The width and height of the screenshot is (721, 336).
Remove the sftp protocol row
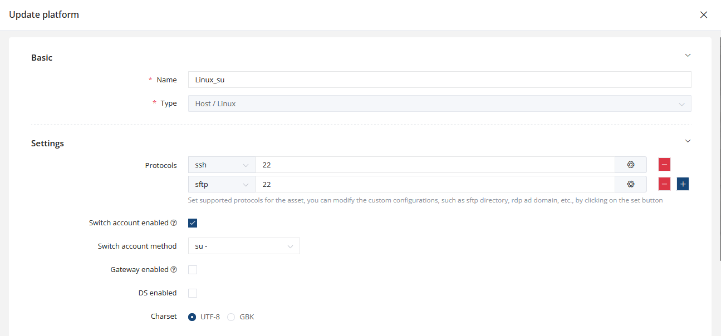pyautogui.click(x=664, y=184)
